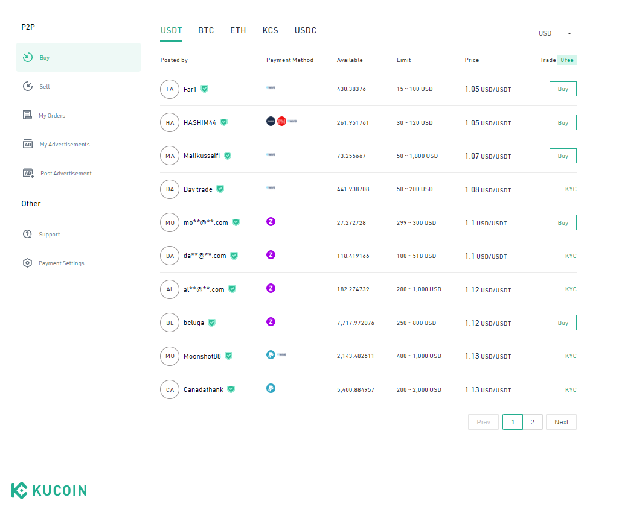Click KYC link for da**@**.com
Image resolution: width=622 pixels, height=507 pixels.
click(x=571, y=256)
